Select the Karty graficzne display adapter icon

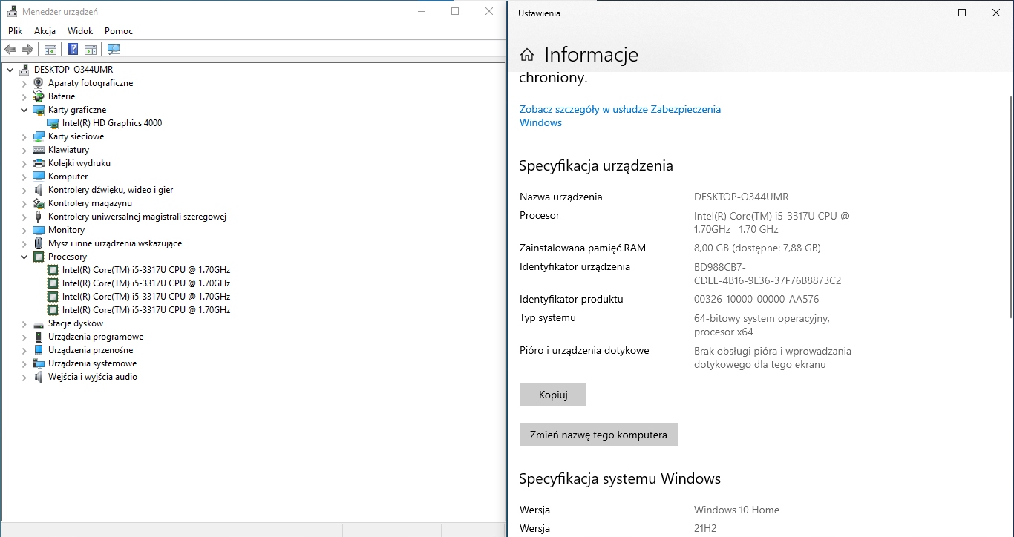pos(39,110)
